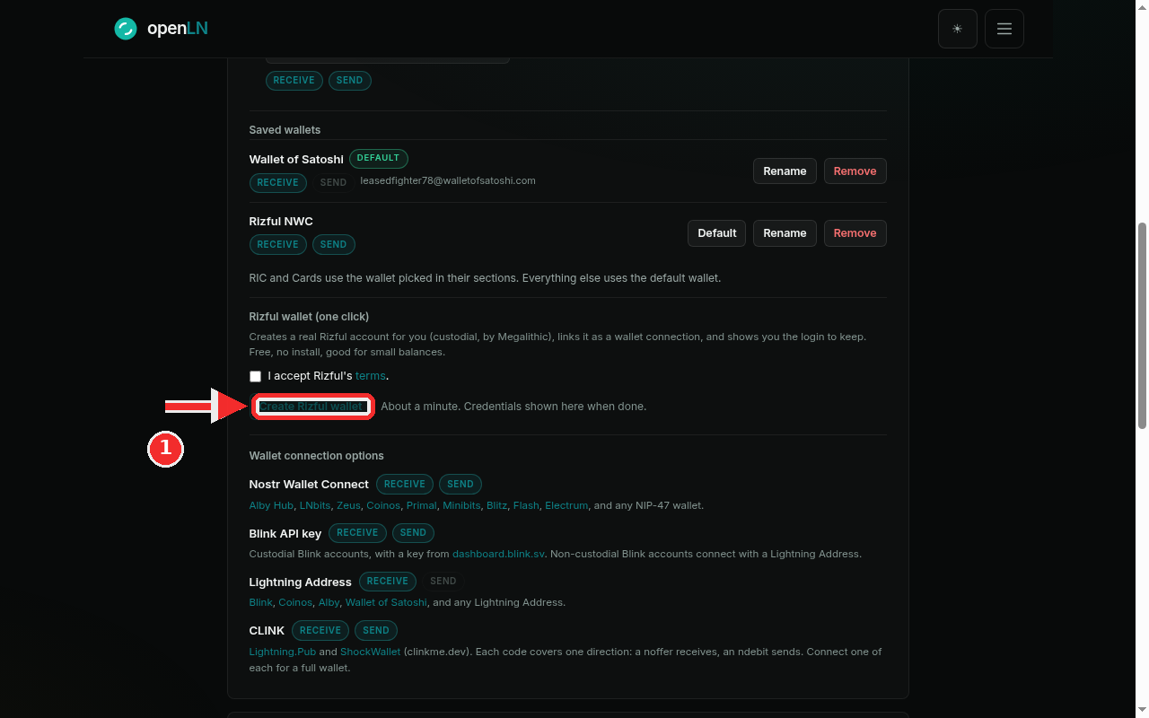
Task: Click the DEFAULT badge beside Wallet of Satoshi
Action: point(379,158)
